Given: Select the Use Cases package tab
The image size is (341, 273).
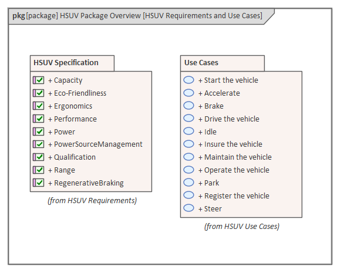Looking at the screenshot, I should 222,63.
